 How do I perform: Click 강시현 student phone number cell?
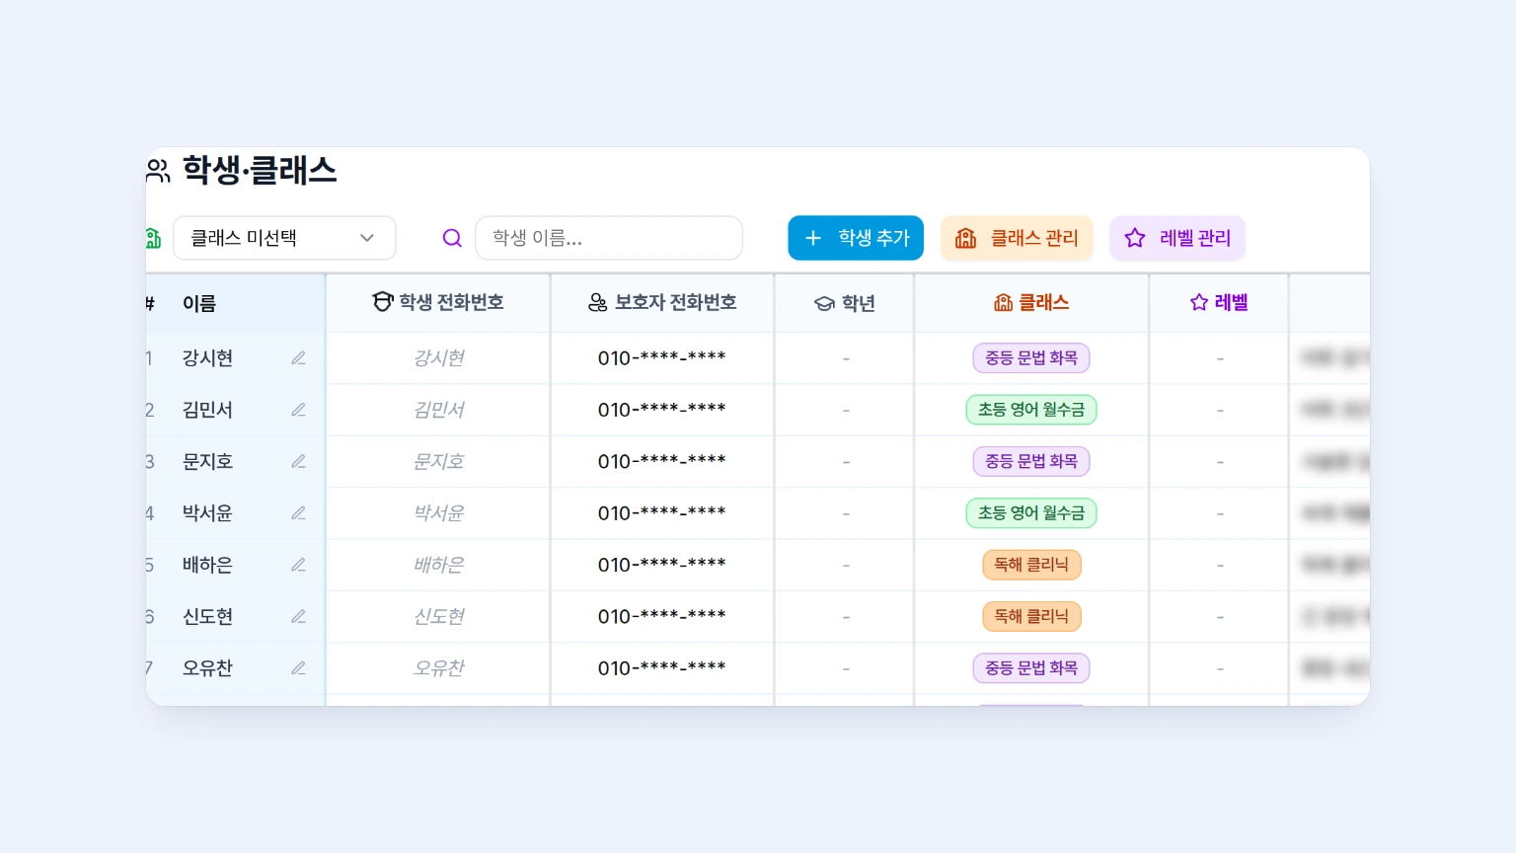(438, 358)
